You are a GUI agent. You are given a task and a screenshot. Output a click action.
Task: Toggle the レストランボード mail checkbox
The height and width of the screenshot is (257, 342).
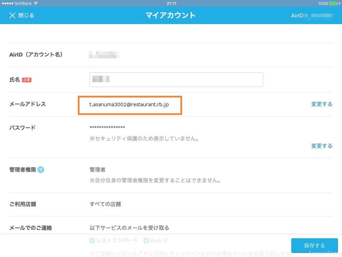click(x=92, y=241)
